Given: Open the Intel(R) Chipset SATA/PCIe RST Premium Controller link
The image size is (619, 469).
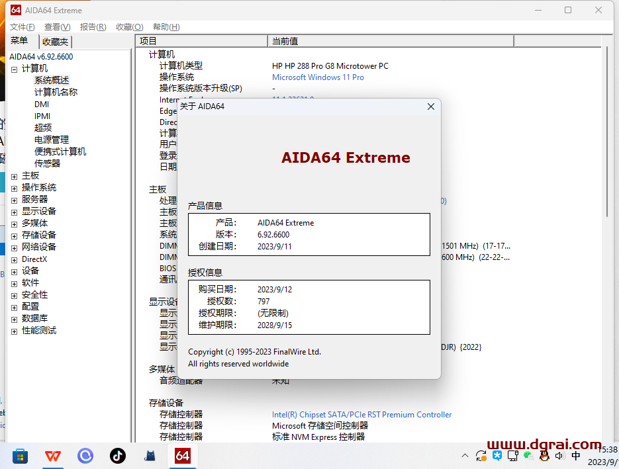Looking at the screenshot, I should tap(361, 415).
